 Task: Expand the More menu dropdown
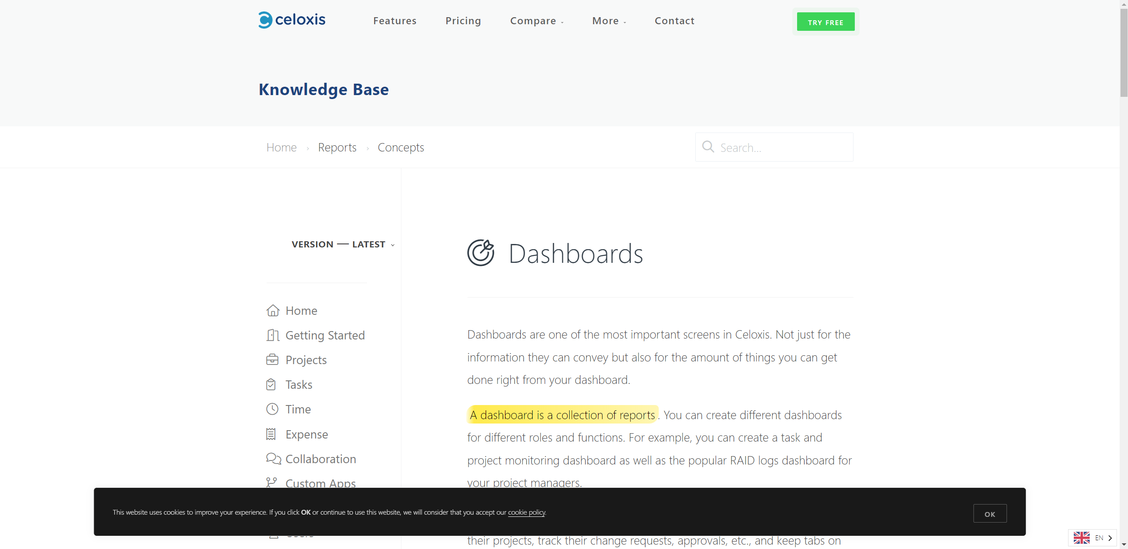(609, 21)
